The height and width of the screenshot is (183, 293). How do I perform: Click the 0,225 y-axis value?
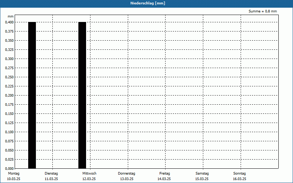point(10,86)
